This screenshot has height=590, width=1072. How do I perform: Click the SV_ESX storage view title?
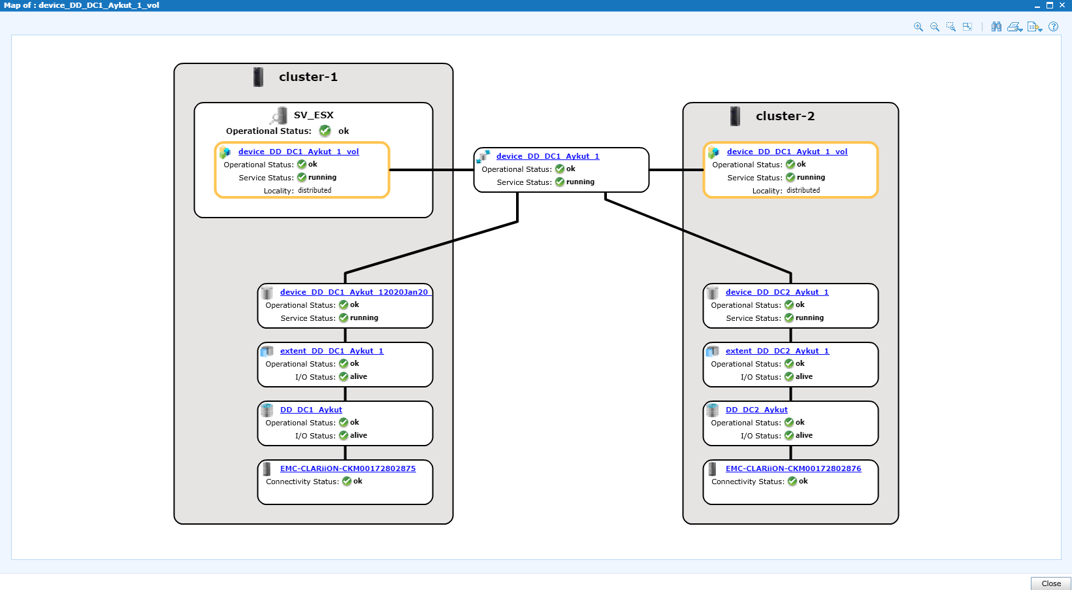pyautogui.click(x=314, y=115)
